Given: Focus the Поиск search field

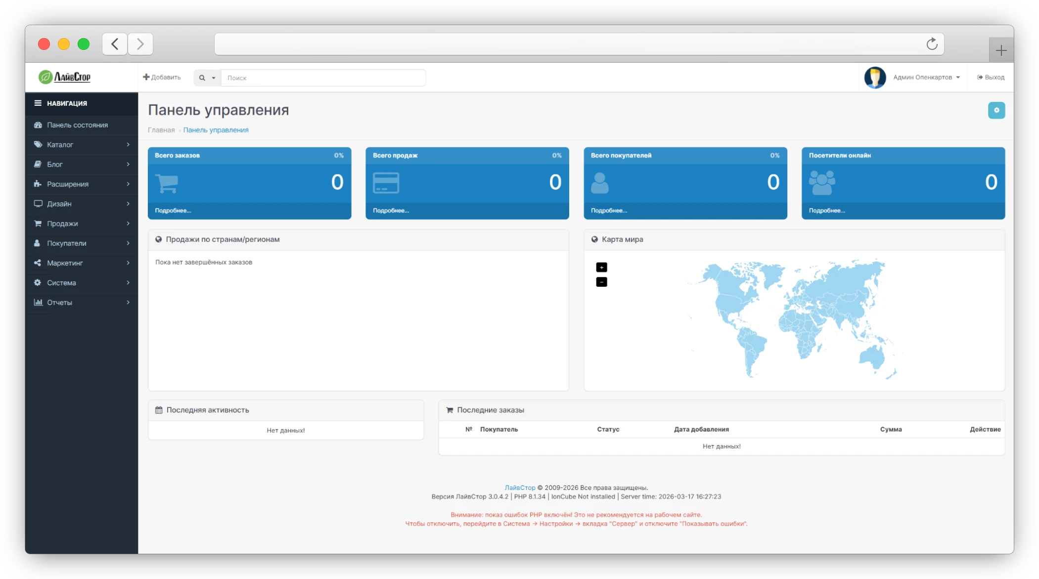Looking at the screenshot, I should (323, 78).
